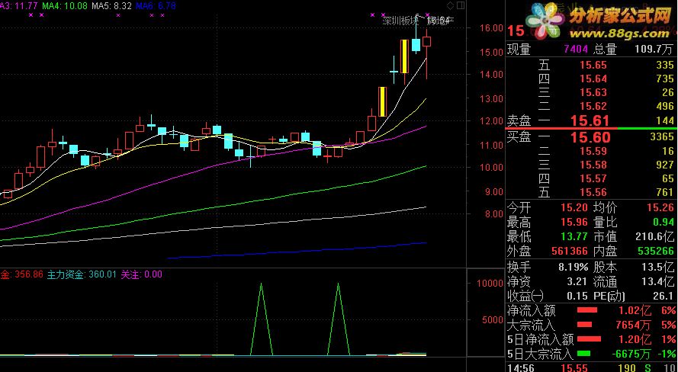
Task: Click the 现量 value 7404
Action: 576,50
